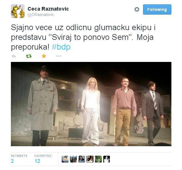Open the gear settings dropdown
Image resolution: width=182 pixels, height=170 pixels.
coord(137,9)
